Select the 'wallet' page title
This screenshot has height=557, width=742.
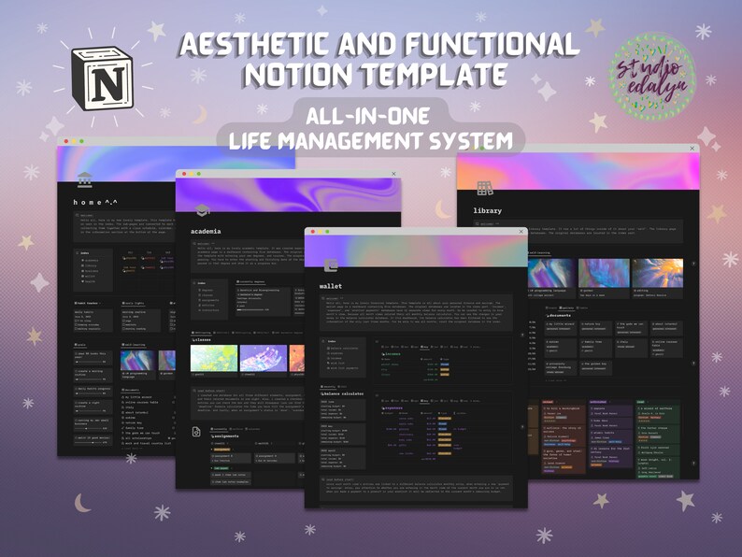[330, 286]
